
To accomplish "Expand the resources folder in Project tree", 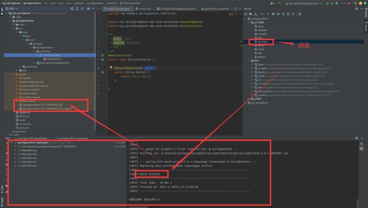I will coord(20,67).
